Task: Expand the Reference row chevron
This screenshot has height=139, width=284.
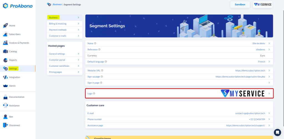Action: [x=269, y=49]
